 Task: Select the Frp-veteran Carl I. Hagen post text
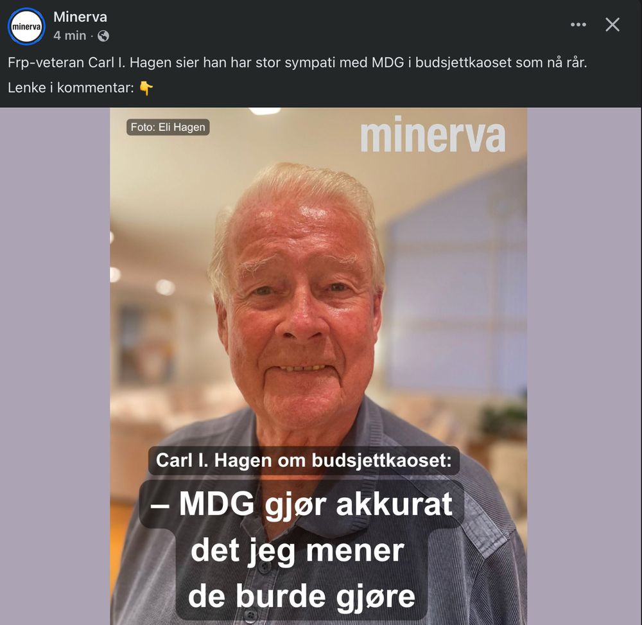click(297, 63)
